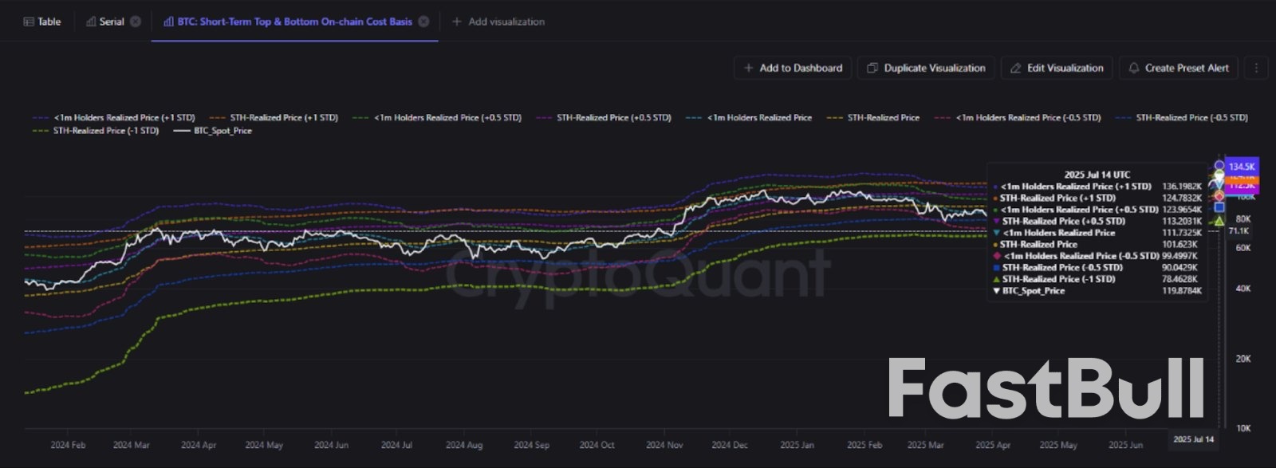
Task: Click the 2025 Jan x-axis label
Action: [797, 445]
